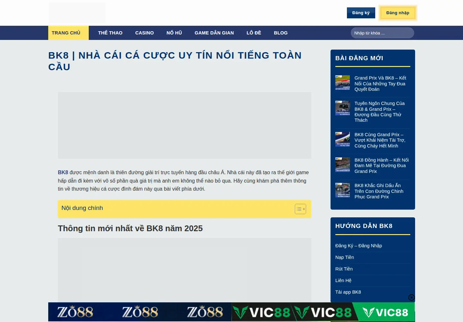
Task: Click heading Thông tin mới nhất về BK8 năm 2025
Action: pos(130,228)
